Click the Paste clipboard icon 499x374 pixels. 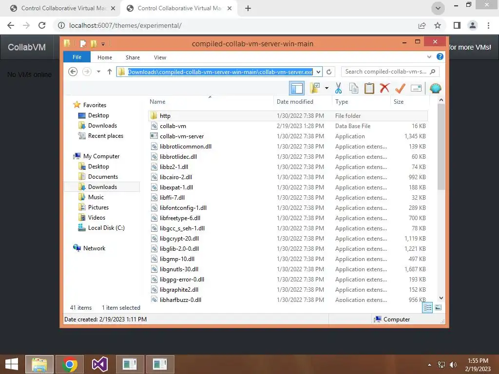[369, 88]
